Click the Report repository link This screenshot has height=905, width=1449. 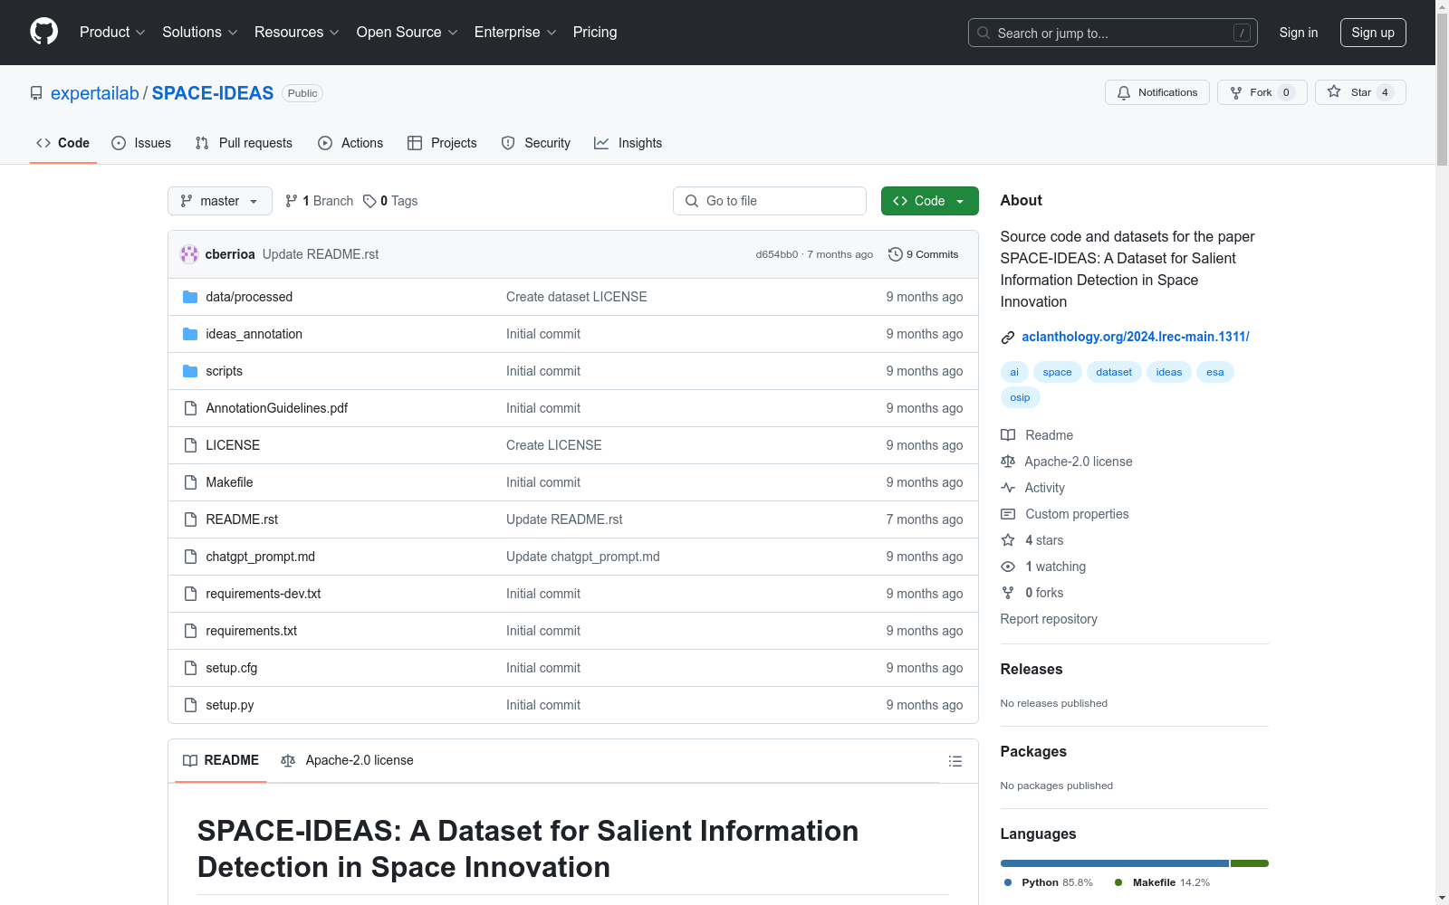1049,619
